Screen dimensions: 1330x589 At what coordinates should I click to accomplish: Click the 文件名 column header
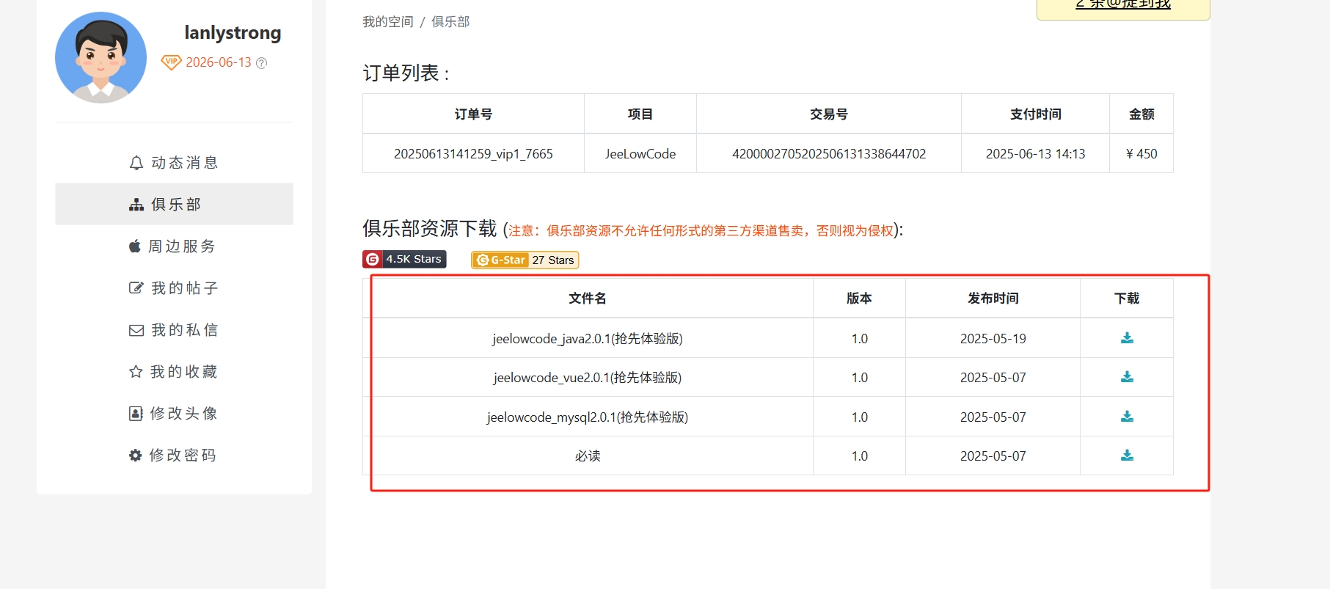pos(588,299)
